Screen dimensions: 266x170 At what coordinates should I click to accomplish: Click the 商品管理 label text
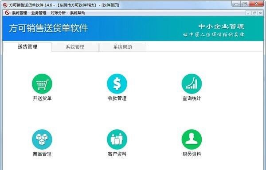pyautogui.click(x=42, y=154)
